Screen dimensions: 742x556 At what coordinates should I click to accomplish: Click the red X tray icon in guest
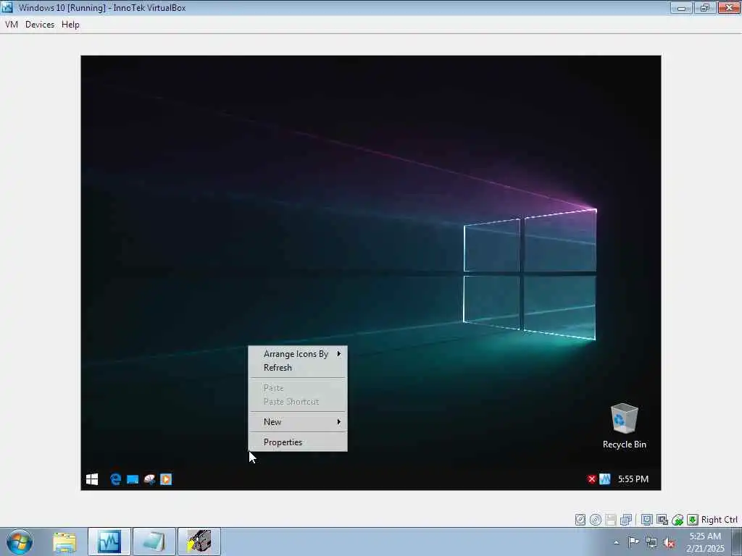point(591,479)
